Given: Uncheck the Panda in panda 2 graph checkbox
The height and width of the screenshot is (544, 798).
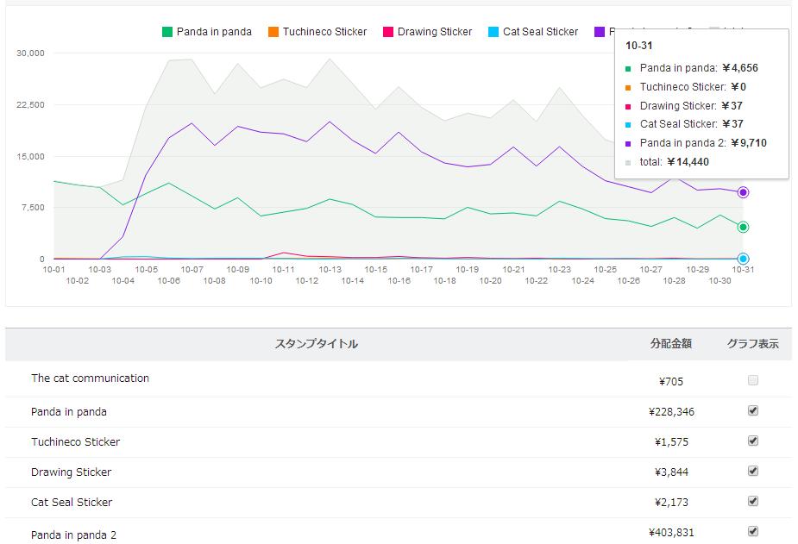Looking at the screenshot, I should click(753, 531).
